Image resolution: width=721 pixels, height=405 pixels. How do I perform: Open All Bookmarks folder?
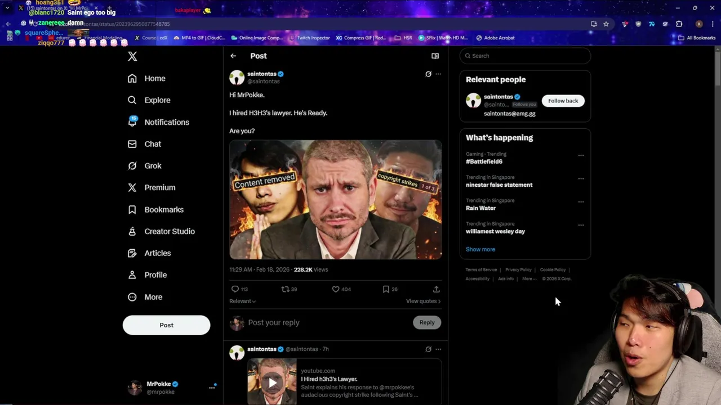click(x=697, y=38)
